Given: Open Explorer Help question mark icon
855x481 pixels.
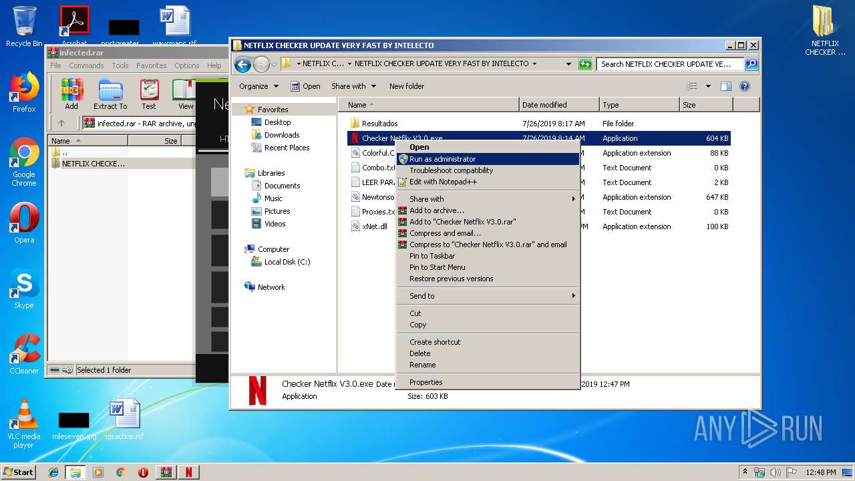Looking at the screenshot, I should click(745, 86).
